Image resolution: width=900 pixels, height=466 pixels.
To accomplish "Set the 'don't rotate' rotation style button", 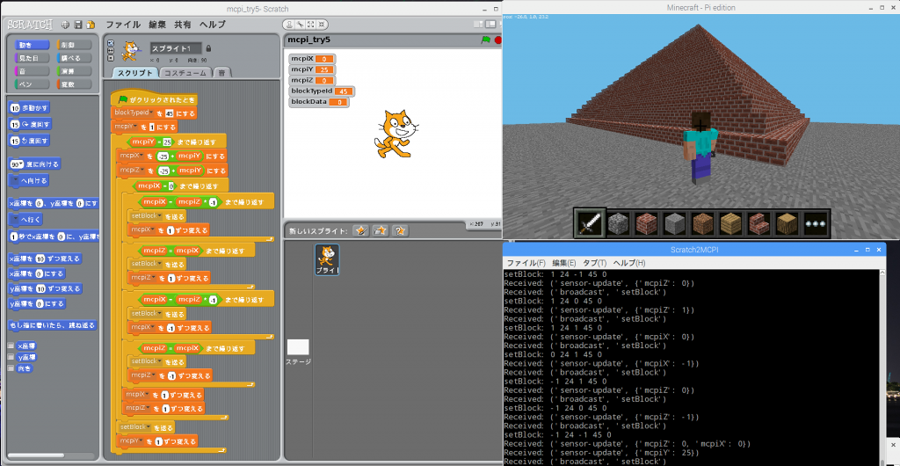I will 111,58.
